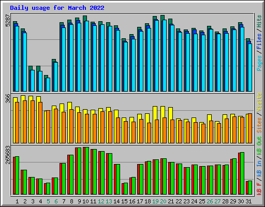
Task: Click green weekend day label 20
Action: (163, 201)
